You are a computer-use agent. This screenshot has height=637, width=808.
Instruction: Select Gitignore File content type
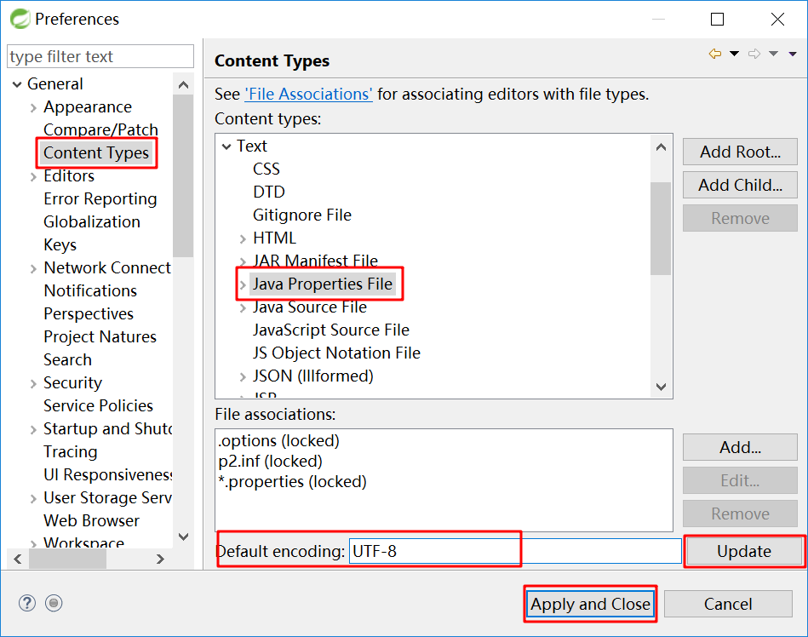(302, 215)
